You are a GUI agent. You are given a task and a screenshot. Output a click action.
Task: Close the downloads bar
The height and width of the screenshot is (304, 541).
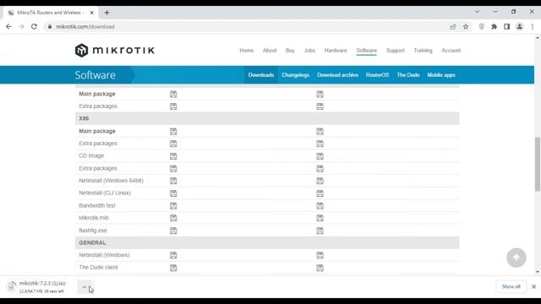click(533, 286)
